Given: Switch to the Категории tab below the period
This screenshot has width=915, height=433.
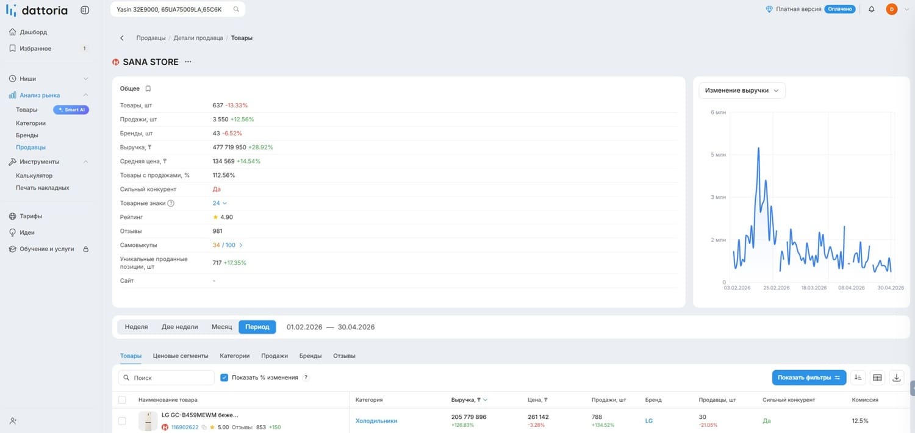Looking at the screenshot, I should coord(235,356).
